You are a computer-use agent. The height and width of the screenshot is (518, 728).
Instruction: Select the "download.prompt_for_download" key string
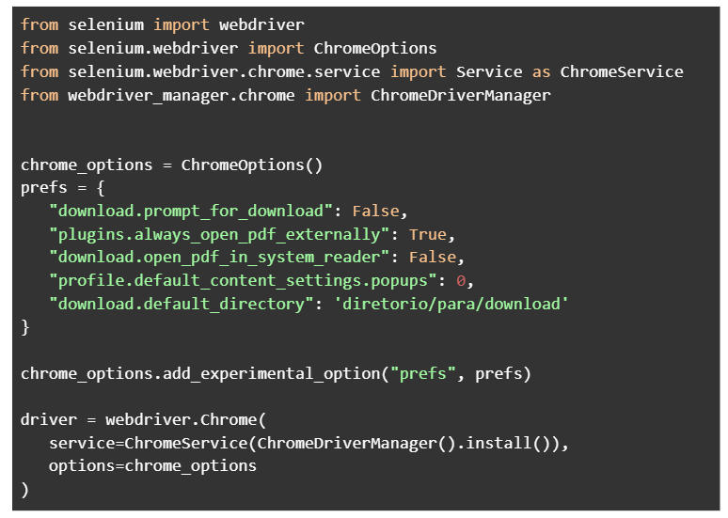click(192, 211)
